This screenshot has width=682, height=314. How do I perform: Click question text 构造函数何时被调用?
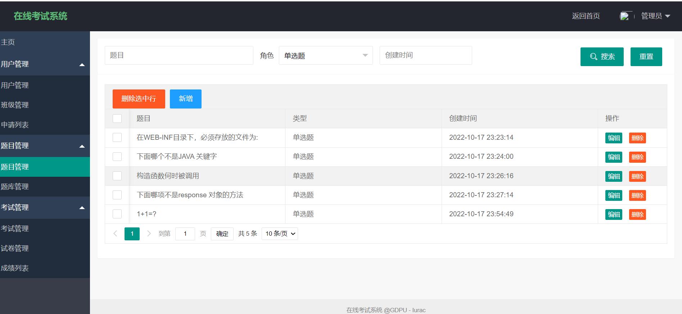(168, 176)
